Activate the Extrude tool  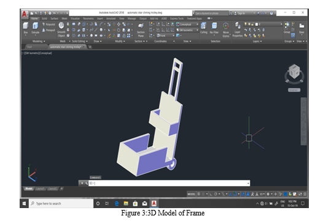[35, 28]
